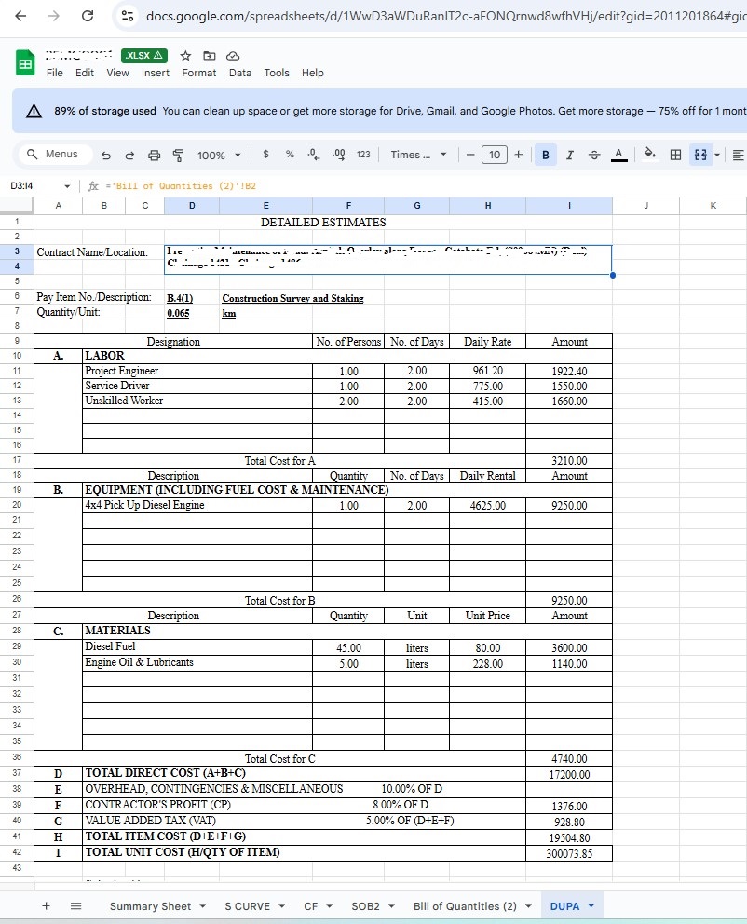The height and width of the screenshot is (924, 747).
Task: Activate the paint format tool
Action: [x=178, y=155]
